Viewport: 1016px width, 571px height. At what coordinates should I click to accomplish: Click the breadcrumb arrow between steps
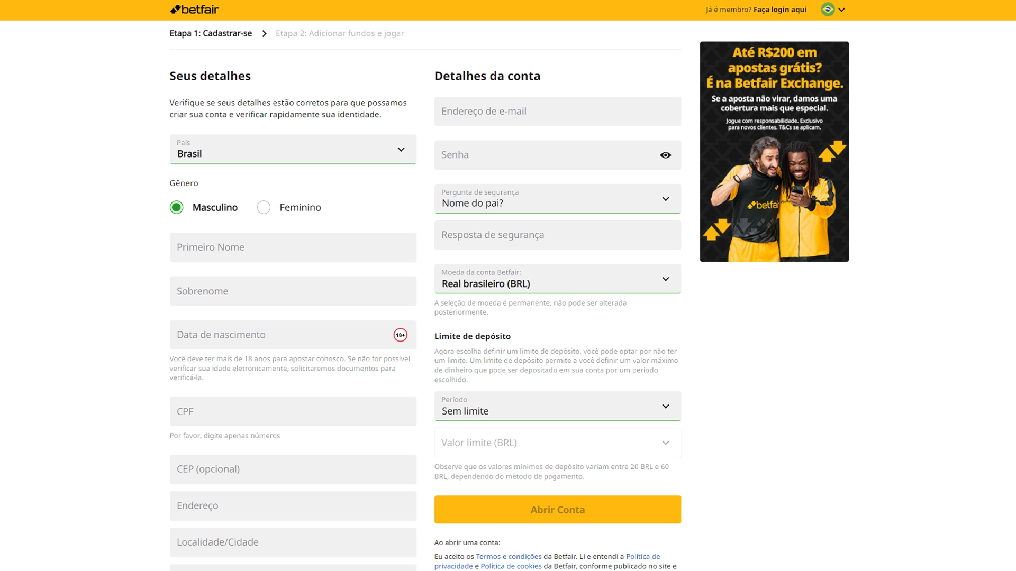tap(264, 34)
